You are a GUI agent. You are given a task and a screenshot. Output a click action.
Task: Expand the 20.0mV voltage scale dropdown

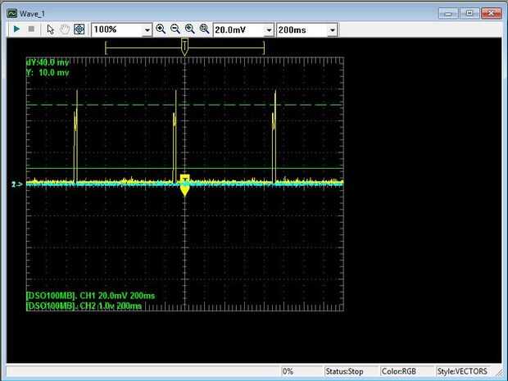point(268,29)
